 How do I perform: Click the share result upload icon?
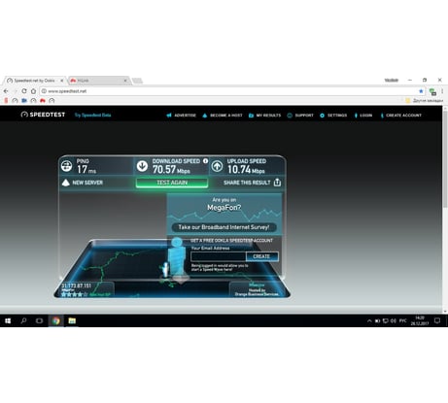pos(277,183)
